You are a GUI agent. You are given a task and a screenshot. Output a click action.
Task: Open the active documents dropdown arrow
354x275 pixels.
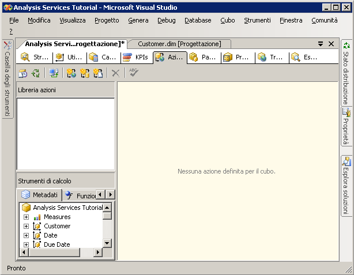321,44
